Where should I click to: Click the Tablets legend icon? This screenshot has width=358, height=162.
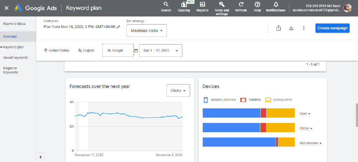243,100
